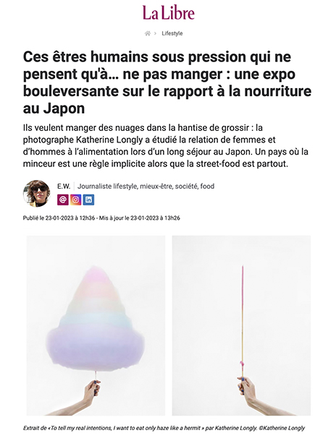Click the breadcrumb chevron separator
Screen dimensions: 336x441
pos(155,33)
